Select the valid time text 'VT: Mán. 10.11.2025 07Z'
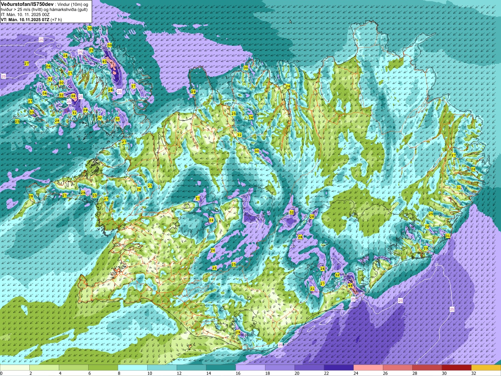 (25, 19)
